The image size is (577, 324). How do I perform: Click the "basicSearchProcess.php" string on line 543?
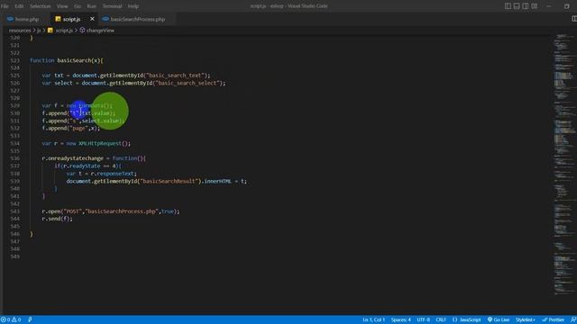click(122, 211)
